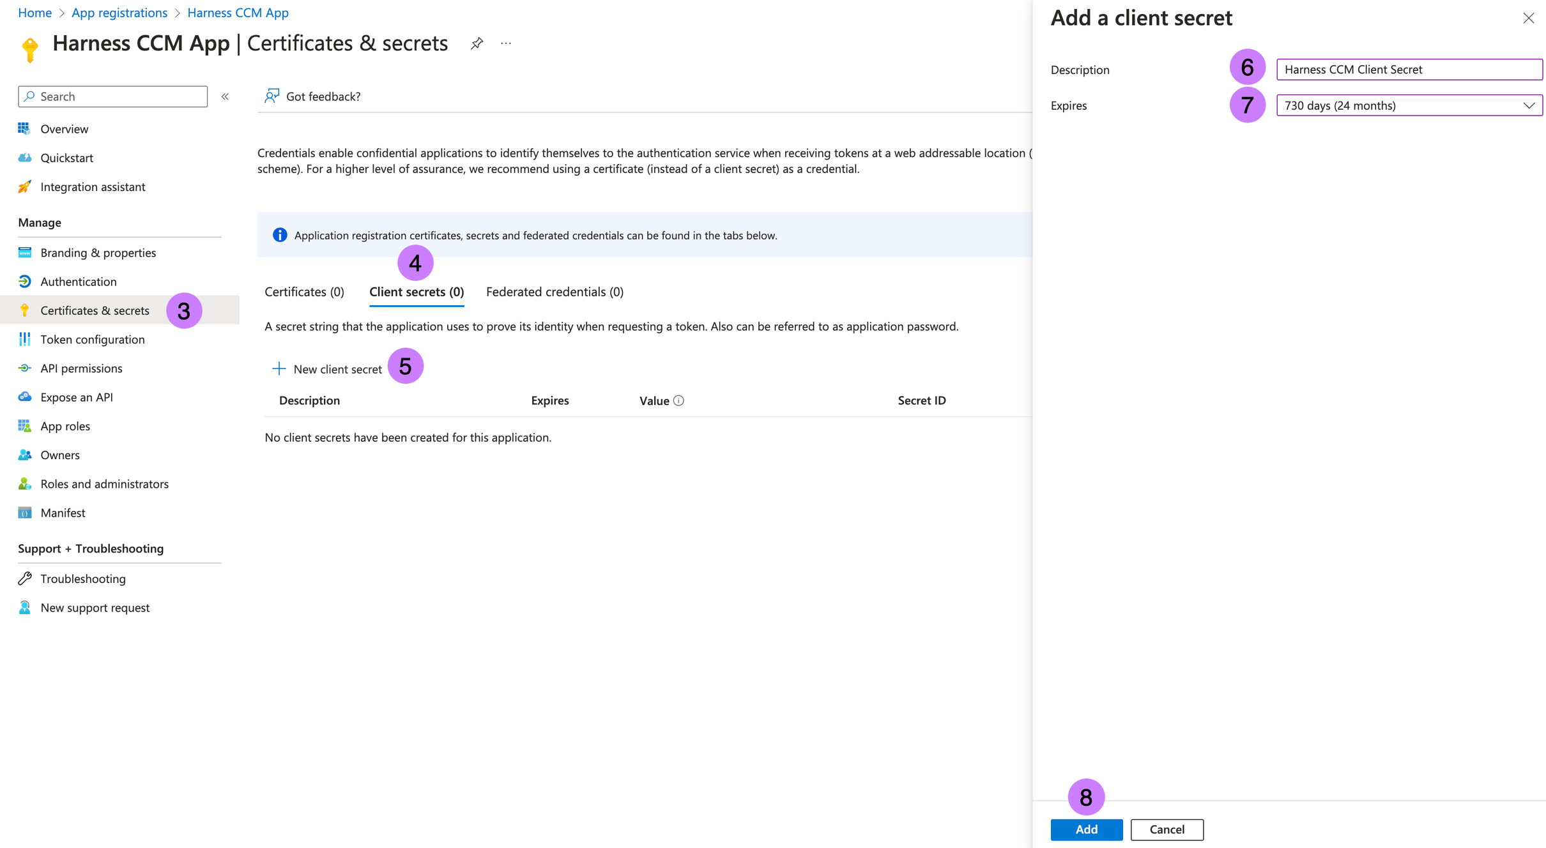Click the Overview grid icon in sidebar
This screenshot has height=848, width=1546.
(24, 129)
